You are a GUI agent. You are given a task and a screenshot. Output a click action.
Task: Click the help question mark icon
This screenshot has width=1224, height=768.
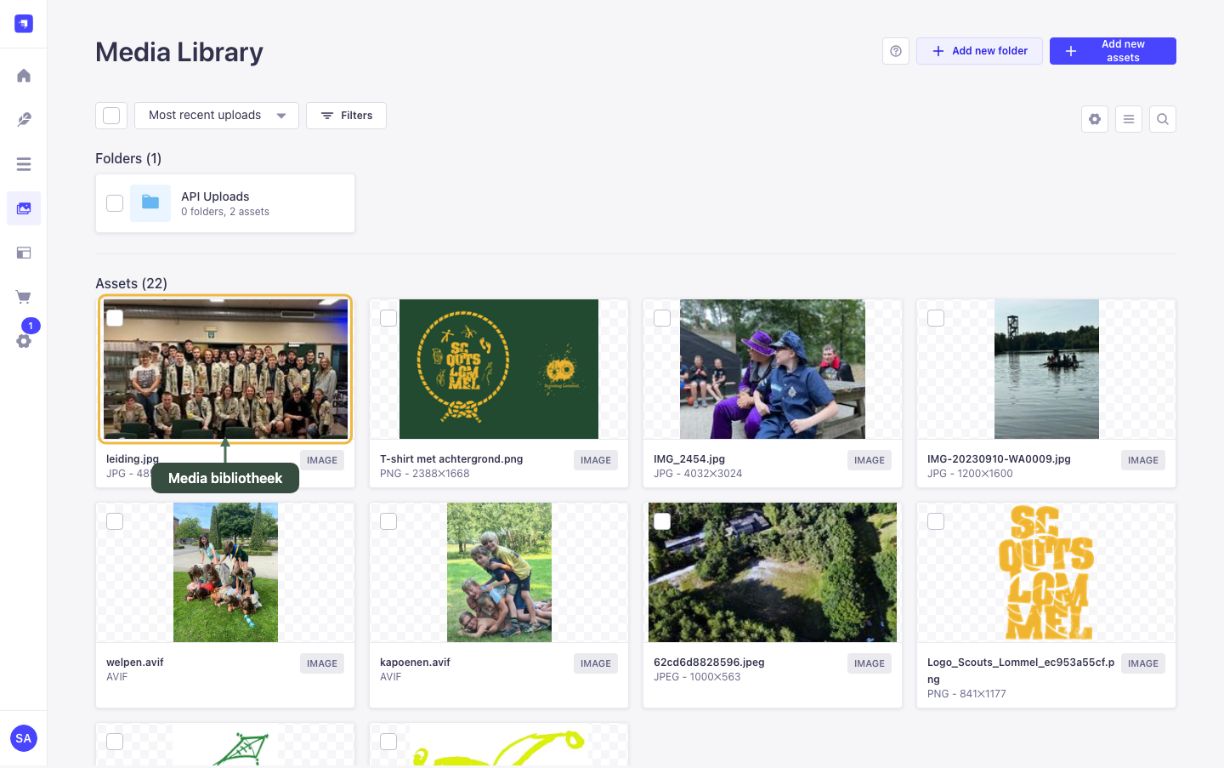[x=896, y=51]
